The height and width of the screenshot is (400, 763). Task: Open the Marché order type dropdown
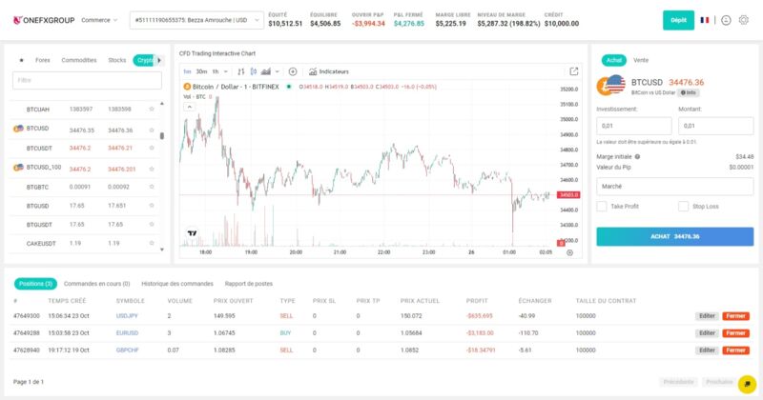pos(675,186)
